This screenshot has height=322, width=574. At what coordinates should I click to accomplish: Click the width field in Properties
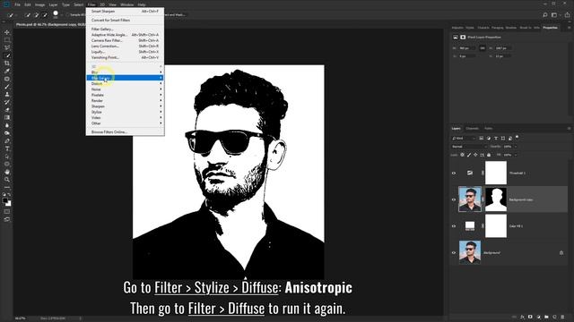(466, 48)
